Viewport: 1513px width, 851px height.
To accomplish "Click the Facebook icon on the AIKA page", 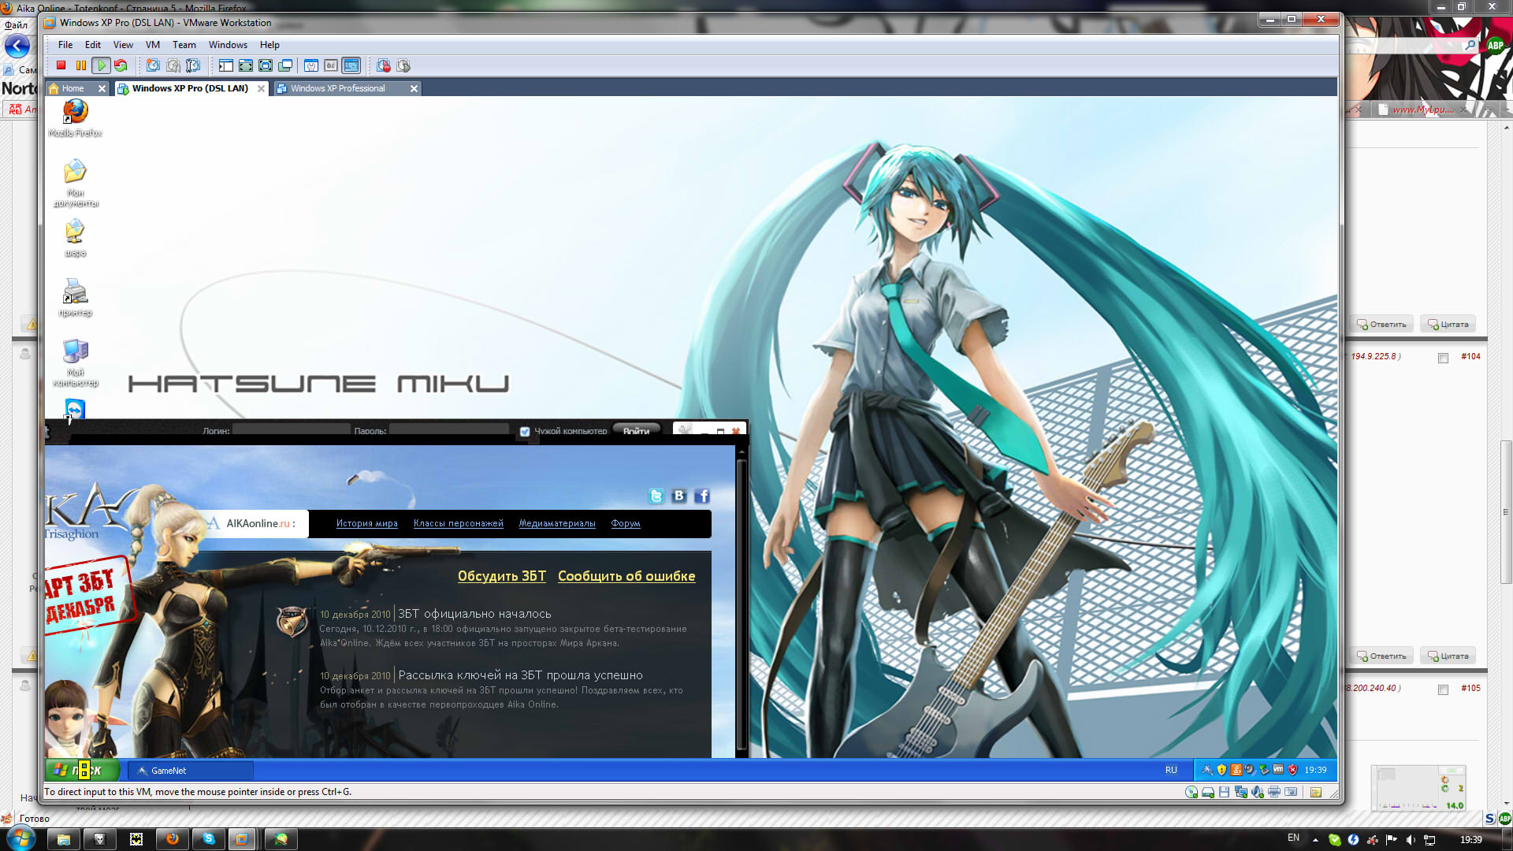I will [x=702, y=496].
